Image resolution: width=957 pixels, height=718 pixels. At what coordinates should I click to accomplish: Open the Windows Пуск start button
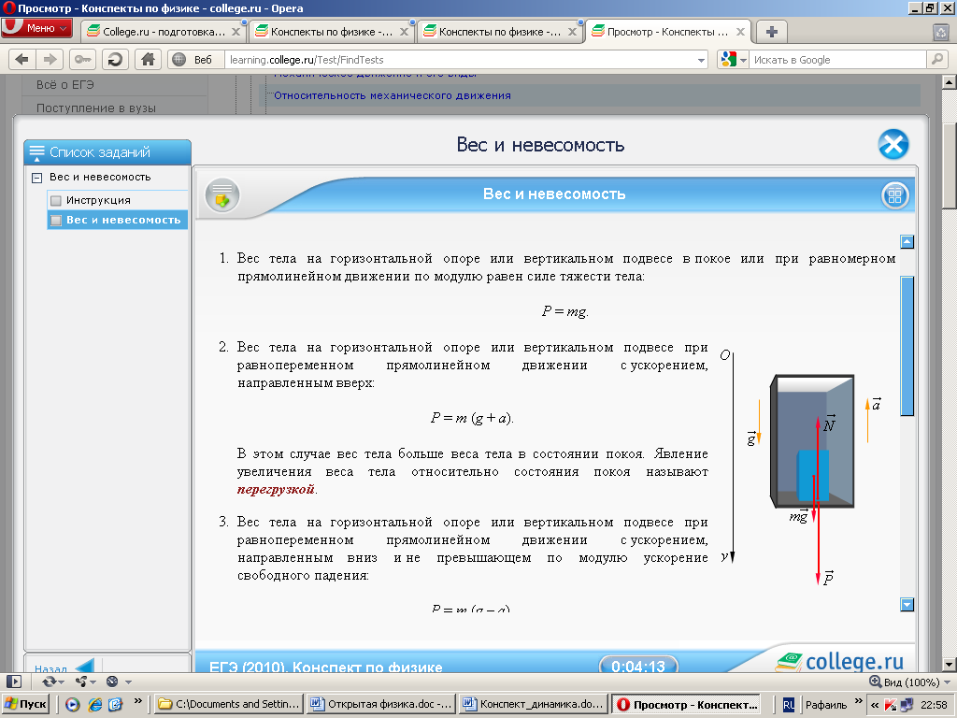coord(25,704)
